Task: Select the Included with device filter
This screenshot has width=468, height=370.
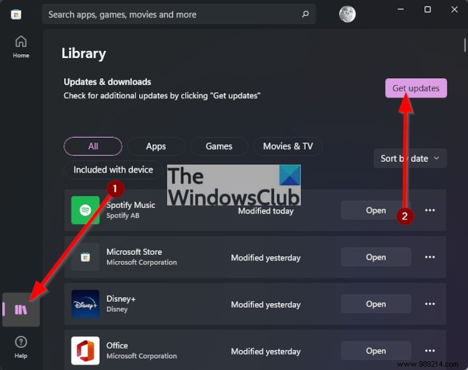Action: click(113, 170)
